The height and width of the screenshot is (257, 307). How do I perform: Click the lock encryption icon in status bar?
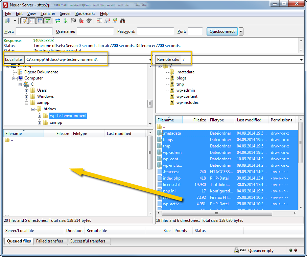coord(236,250)
